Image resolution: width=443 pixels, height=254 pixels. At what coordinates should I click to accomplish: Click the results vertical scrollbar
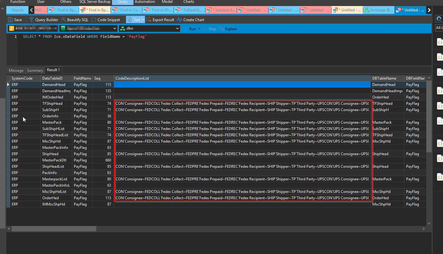point(429,116)
